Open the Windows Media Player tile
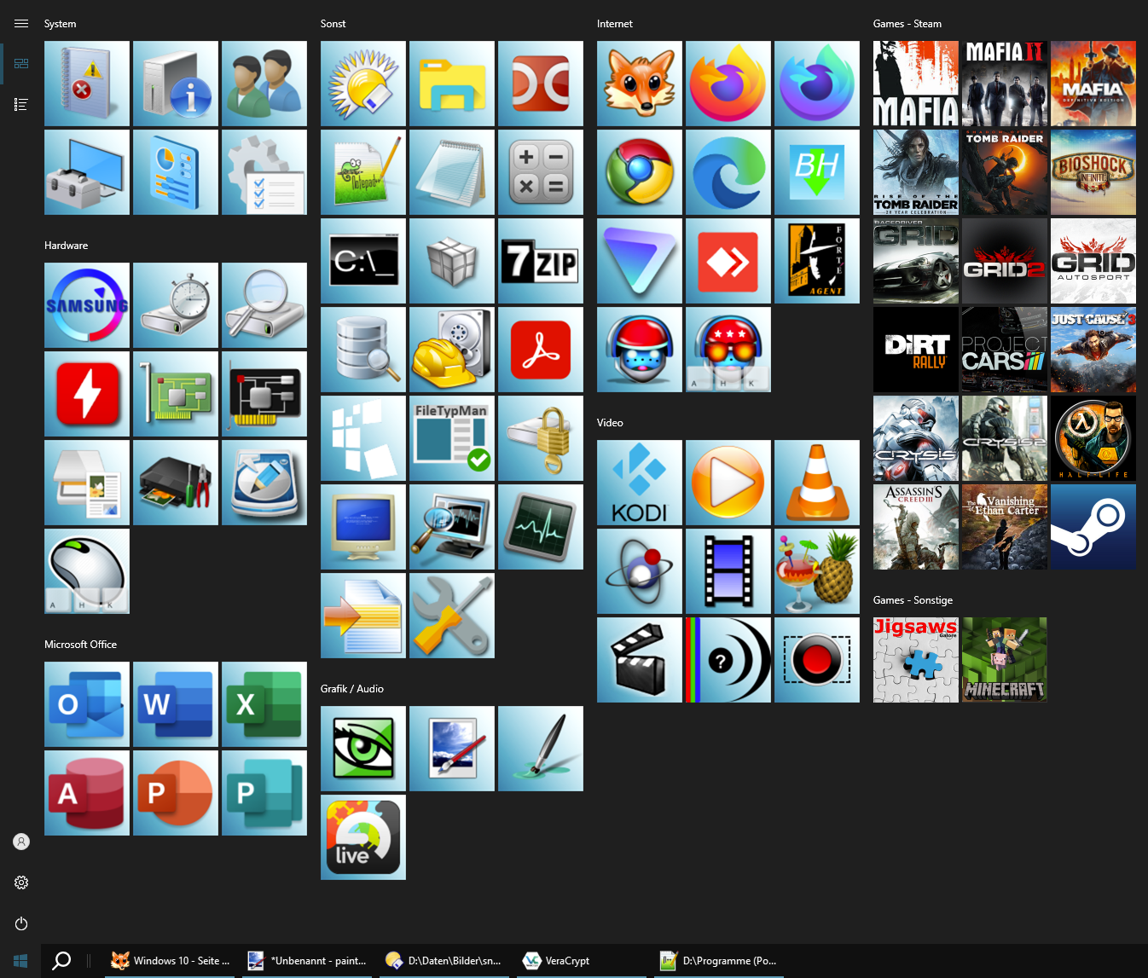The height and width of the screenshot is (978, 1148). coord(728,483)
